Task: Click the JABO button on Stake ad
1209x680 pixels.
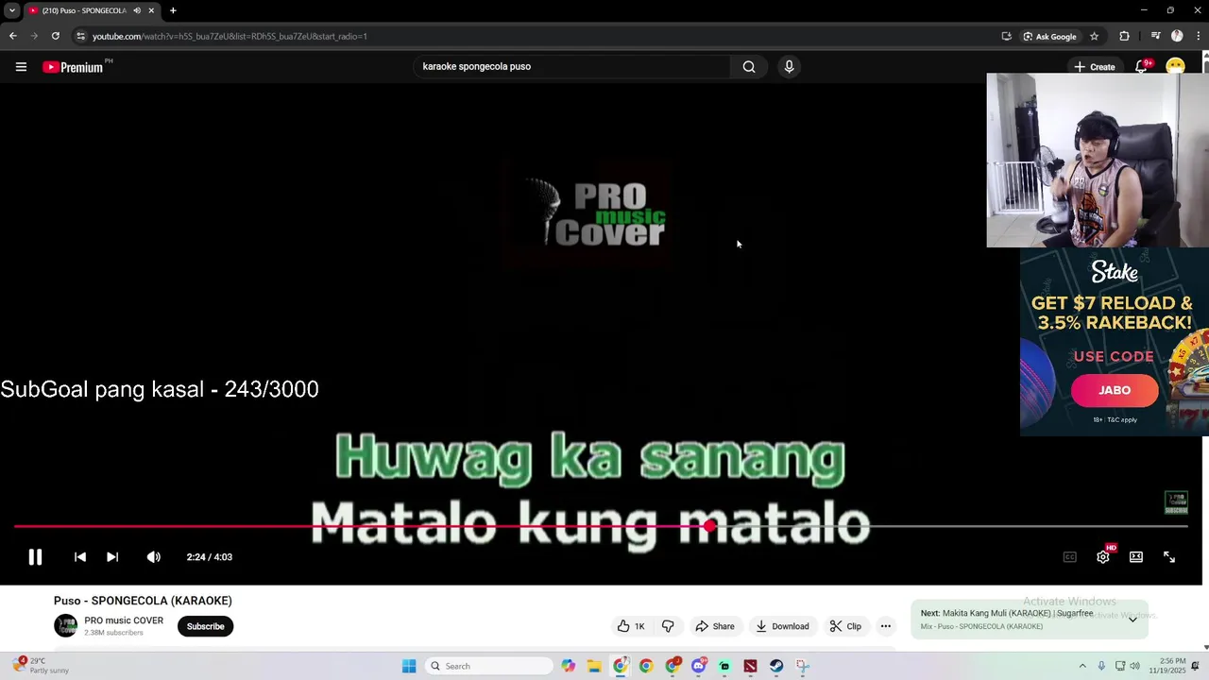Action: (1115, 390)
